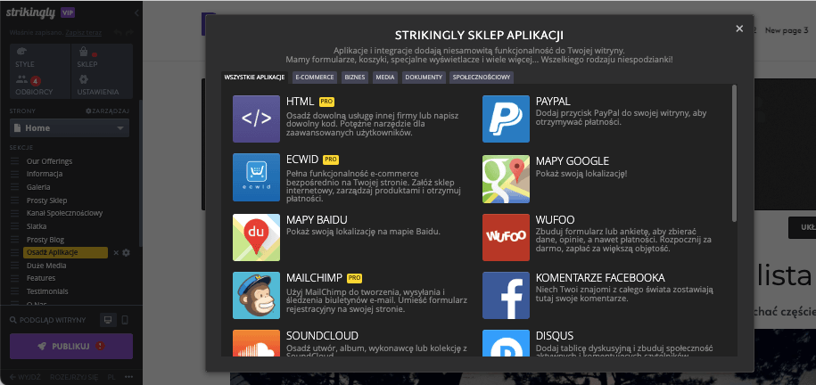816x385 pixels.
Task: Open Ustawienia gear in sidebar
Action: [x=98, y=86]
